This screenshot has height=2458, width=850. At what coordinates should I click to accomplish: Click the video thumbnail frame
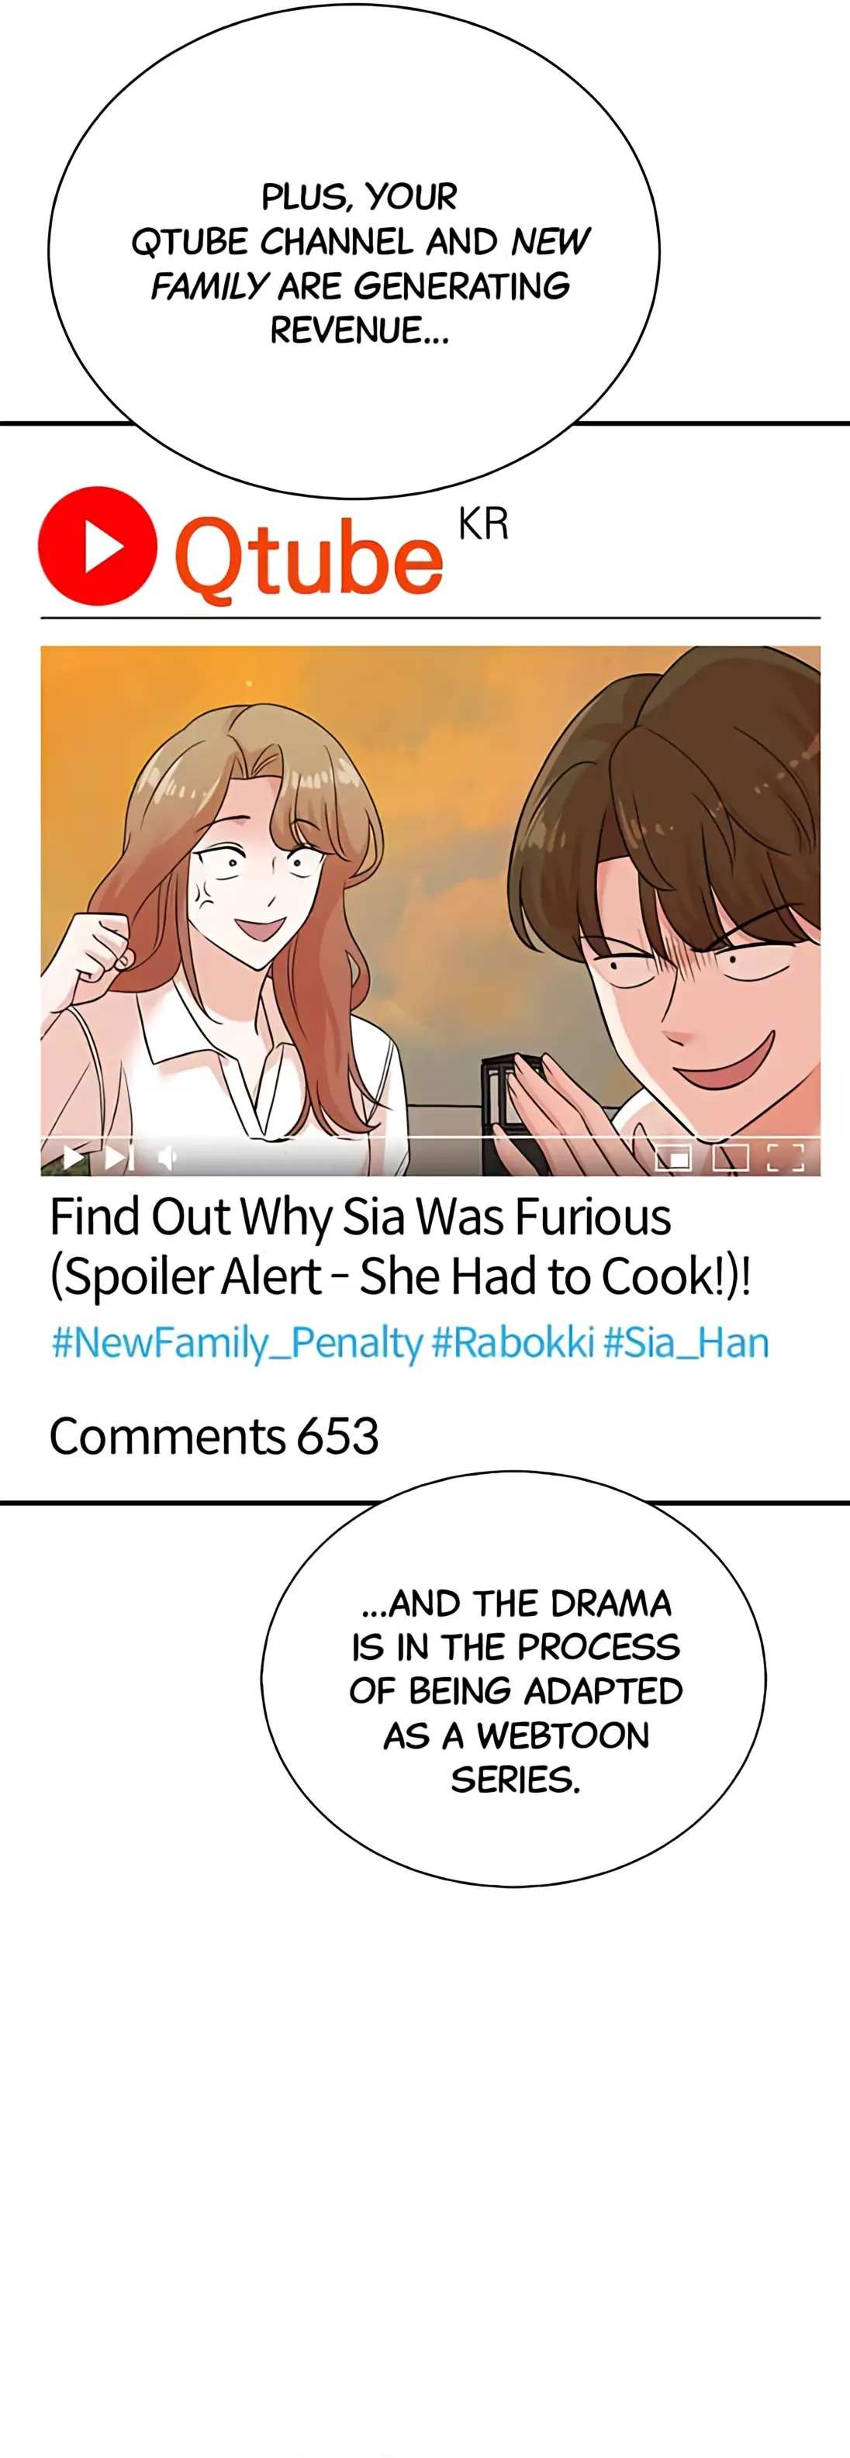[430, 910]
